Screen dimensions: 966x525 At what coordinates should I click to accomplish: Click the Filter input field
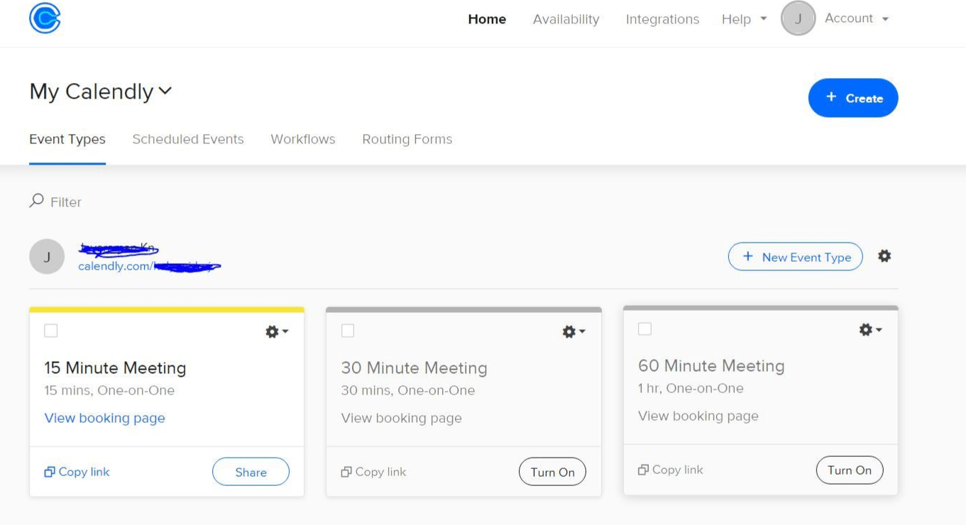[66, 202]
